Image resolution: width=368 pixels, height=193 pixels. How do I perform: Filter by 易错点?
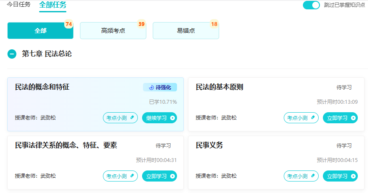coord(186,31)
